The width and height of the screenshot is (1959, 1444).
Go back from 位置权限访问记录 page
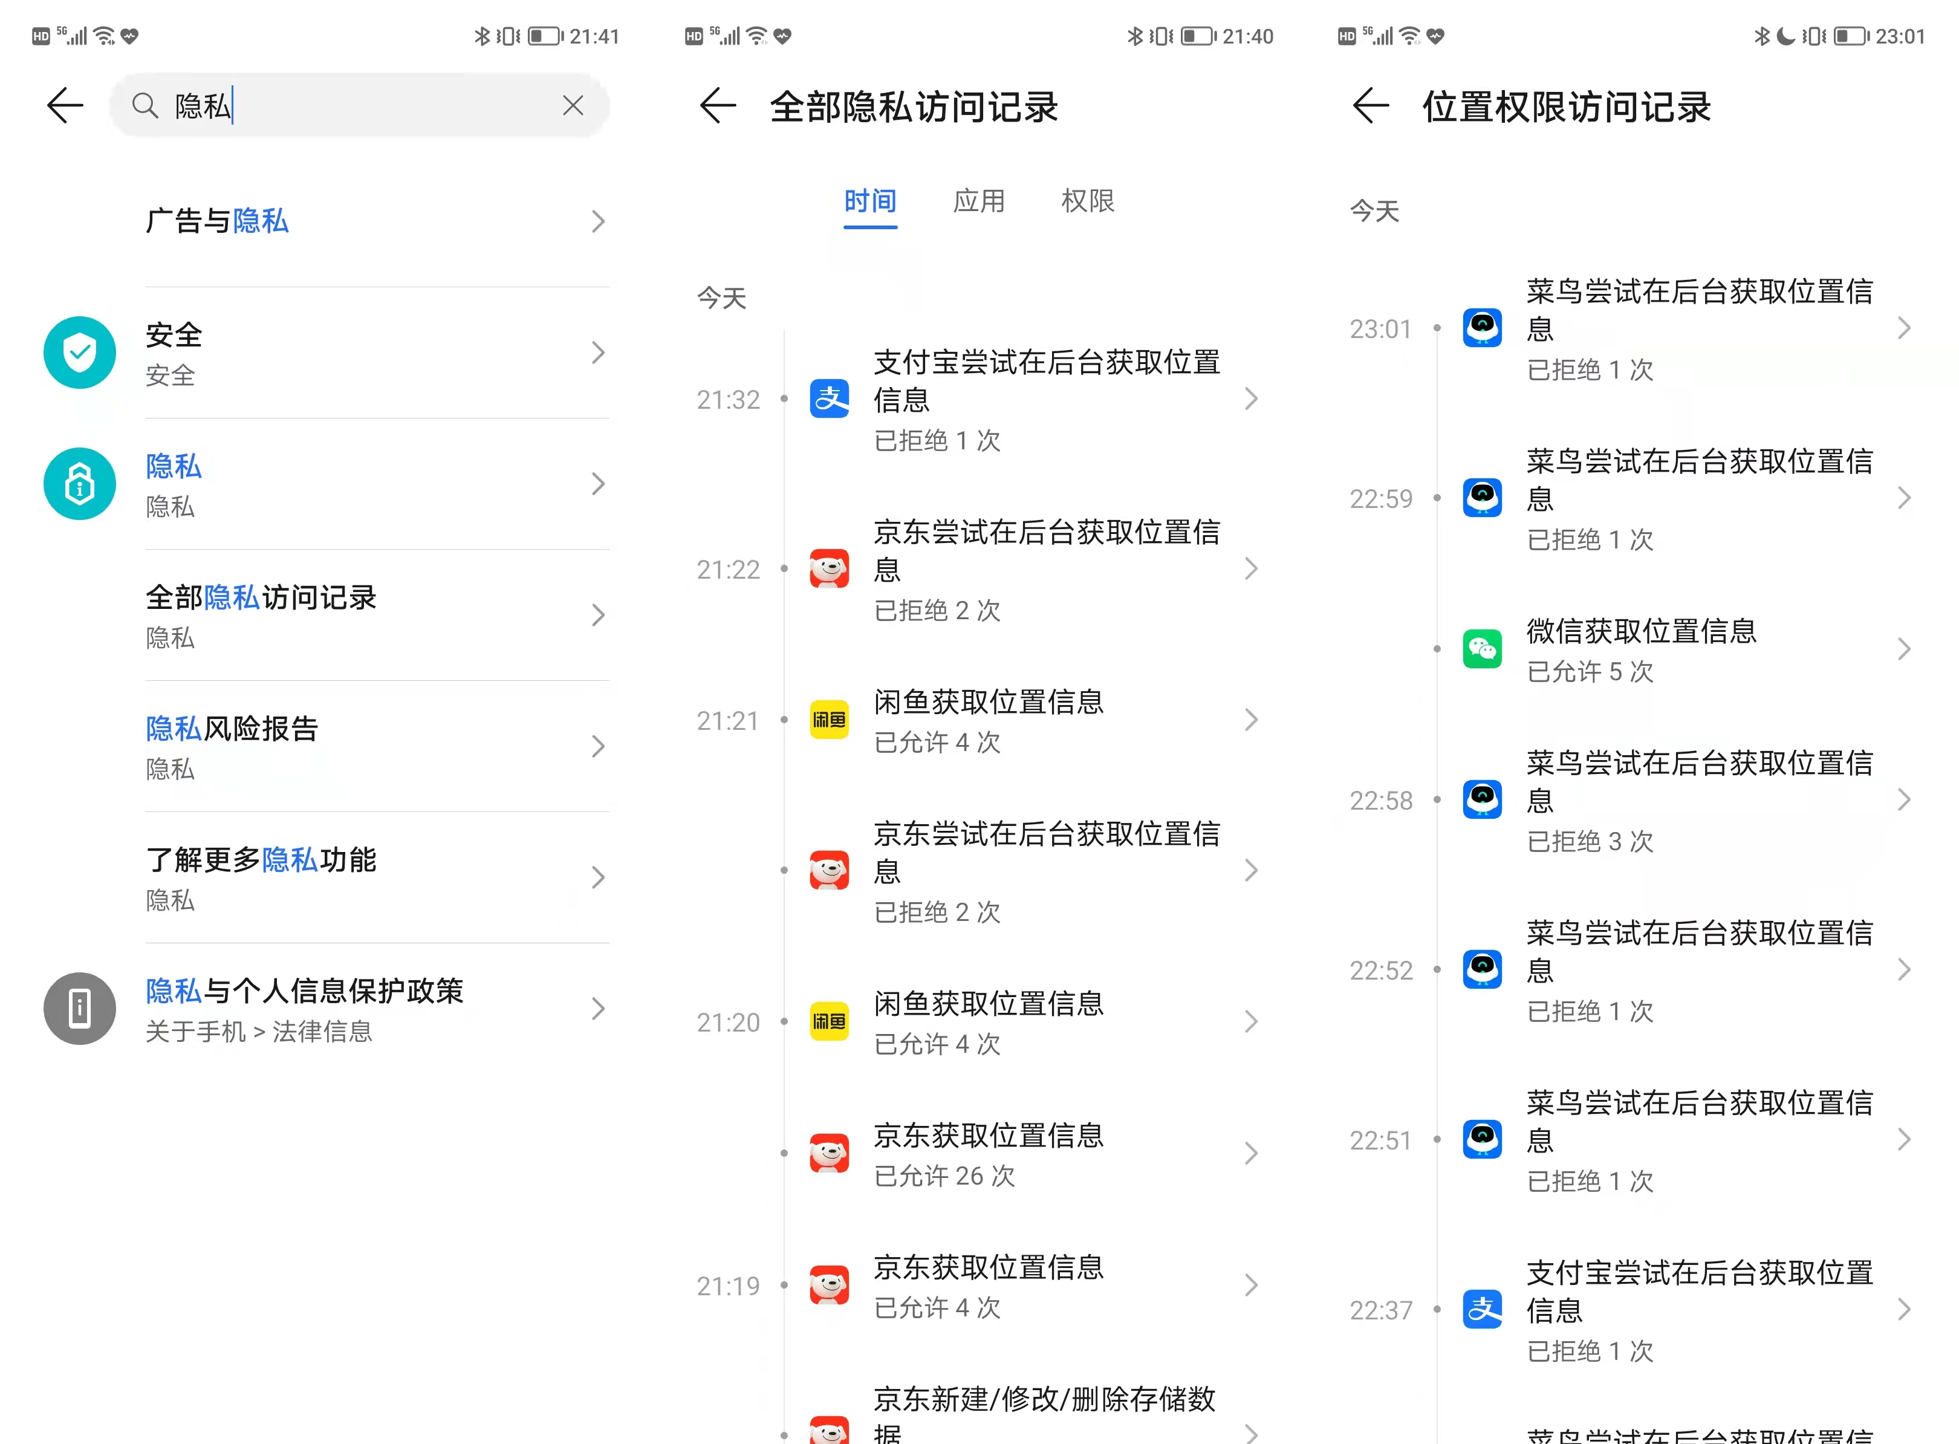(x=1370, y=106)
